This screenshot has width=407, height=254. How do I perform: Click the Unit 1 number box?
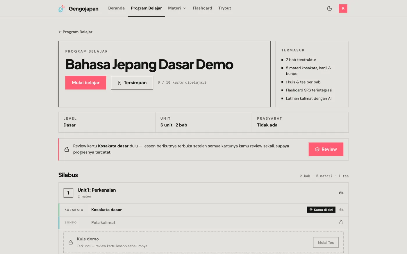tap(68, 193)
